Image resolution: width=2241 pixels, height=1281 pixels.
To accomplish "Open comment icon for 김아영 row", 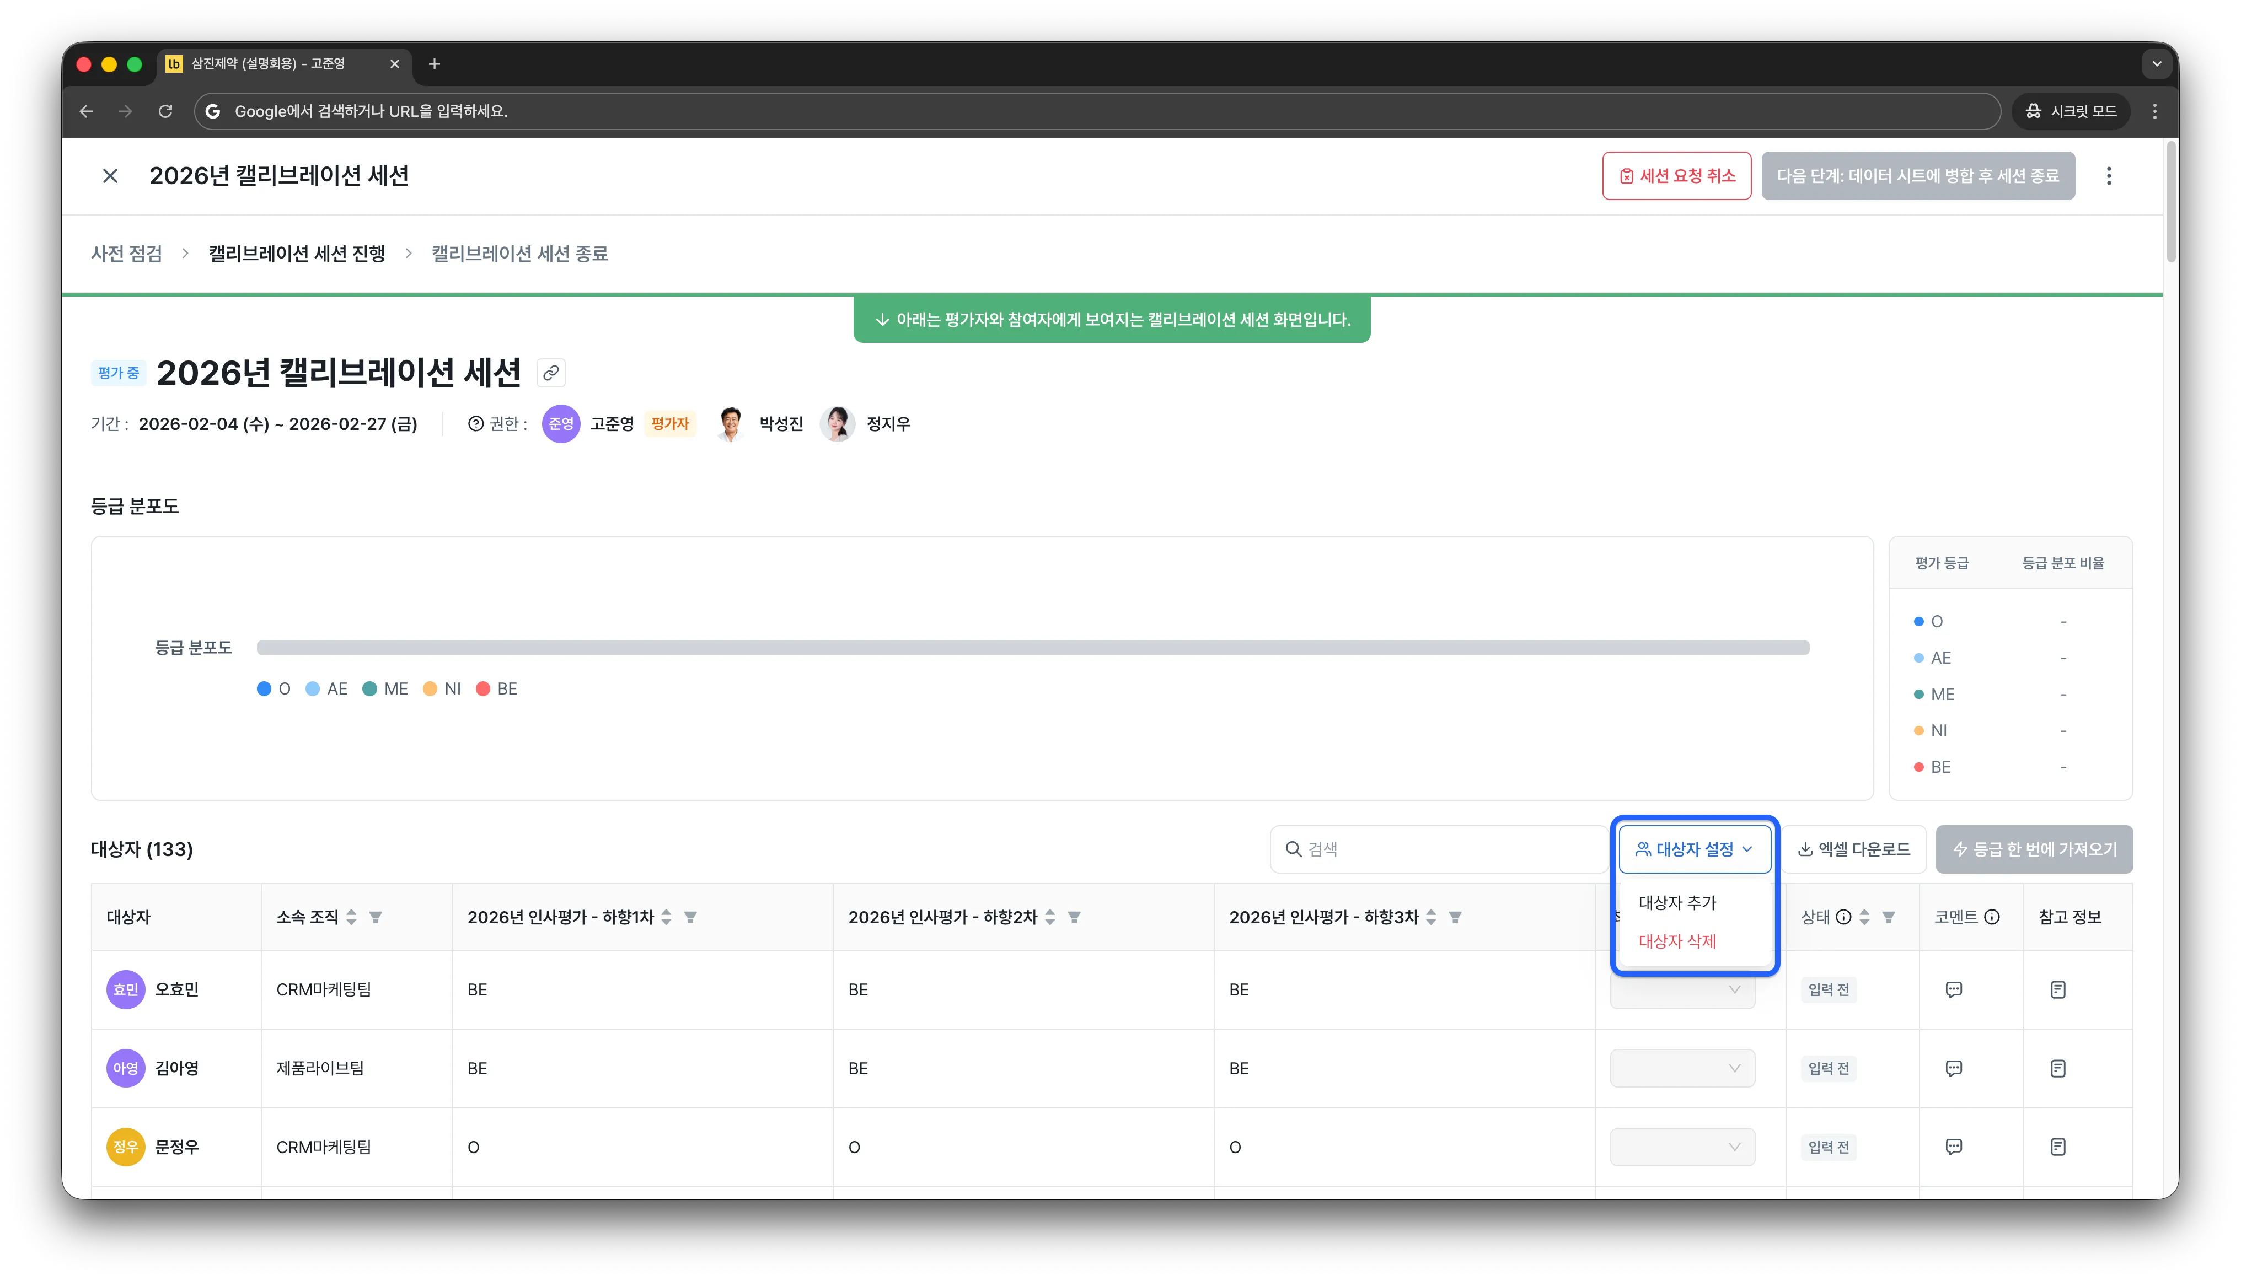I will click(x=1953, y=1068).
